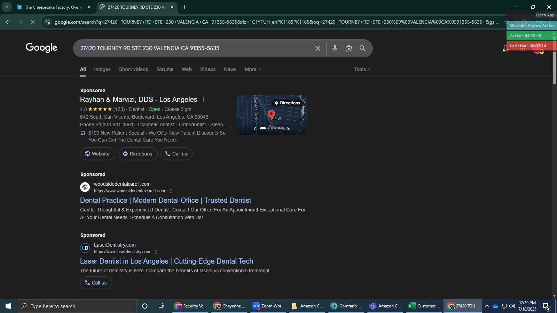Stop loading page button in toolbar
This screenshot has height=313, width=557.
(32, 22)
